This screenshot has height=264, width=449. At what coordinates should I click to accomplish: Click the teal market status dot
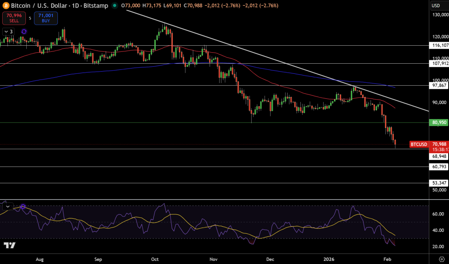(115, 6)
